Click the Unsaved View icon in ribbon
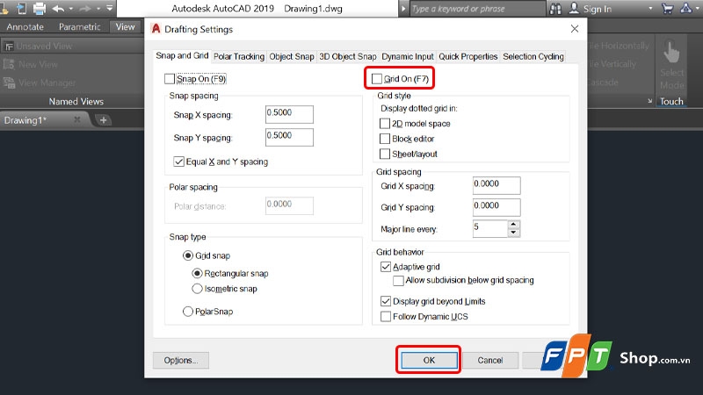This screenshot has height=395, width=703. click(9, 47)
